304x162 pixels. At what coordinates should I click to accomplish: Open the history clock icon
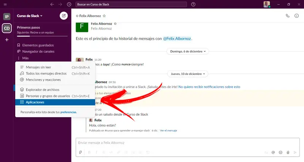point(69,4)
